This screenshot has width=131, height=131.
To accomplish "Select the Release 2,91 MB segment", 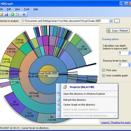I will [11, 50].
